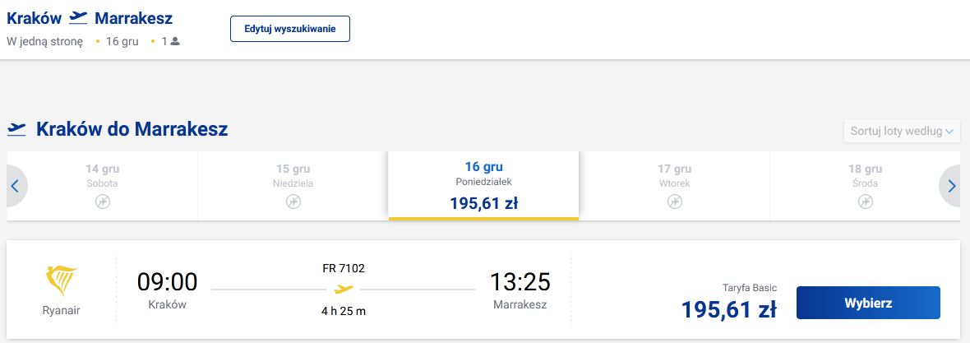The image size is (970, 343).
Task: Click Edytuj wyszukiwanie button
Action: point(290,29)
